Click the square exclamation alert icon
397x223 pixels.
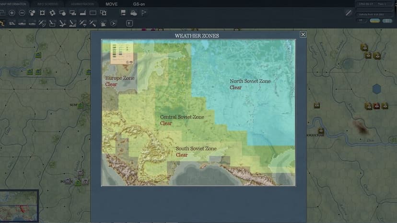[x=129, y=23]
